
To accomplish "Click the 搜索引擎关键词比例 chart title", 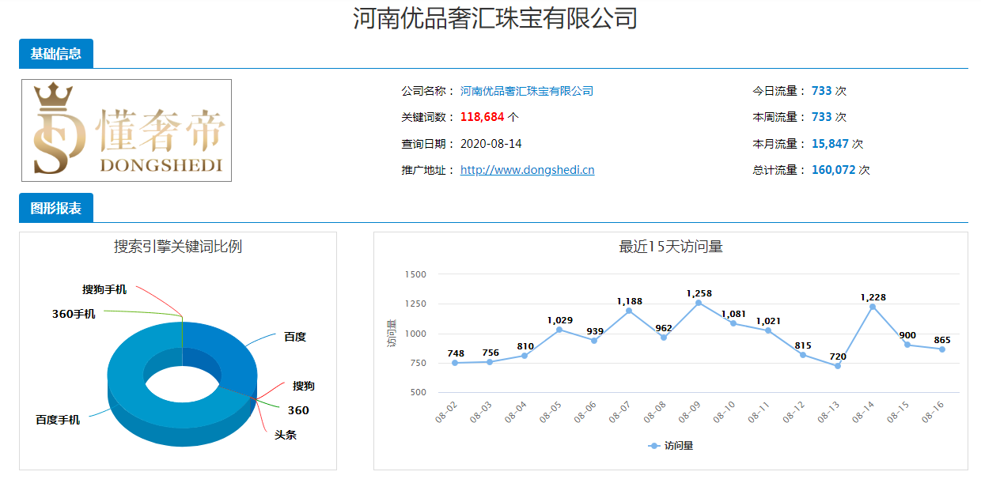I will click(178, 247).
